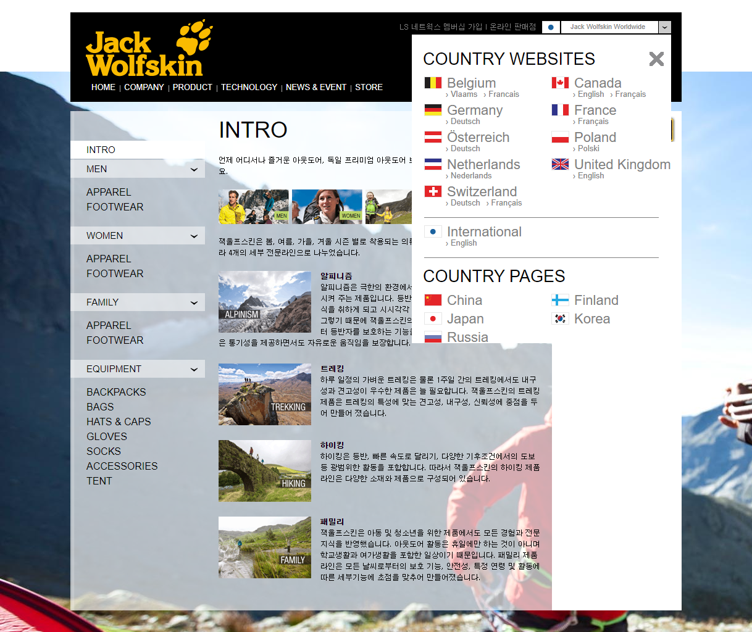Open APPAREL under MEN
The height and width of the screenshot is (632, 752).
pos(109,192)
